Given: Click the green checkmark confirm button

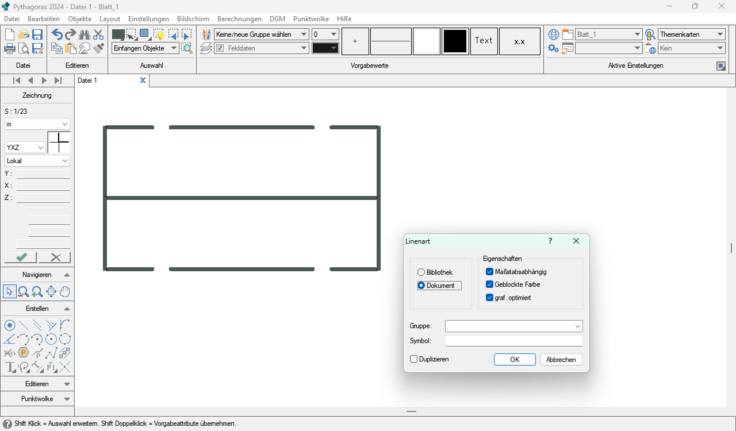Looking at the screenshot, I should (21, 257).
